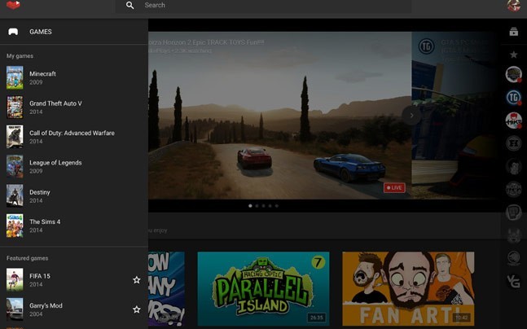
Task: Open the partially hidden blue video thumbnail
Action: point(166,288)
